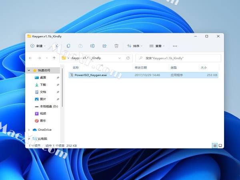Image resolution: width=240 pixels, height=180 pixels.
Task: Click the pin icon next to 下载
Action: (58, 85)
